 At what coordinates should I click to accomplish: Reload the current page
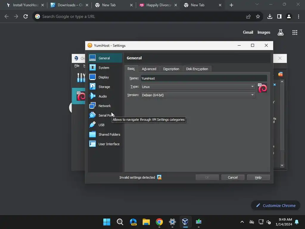[26, 17]
